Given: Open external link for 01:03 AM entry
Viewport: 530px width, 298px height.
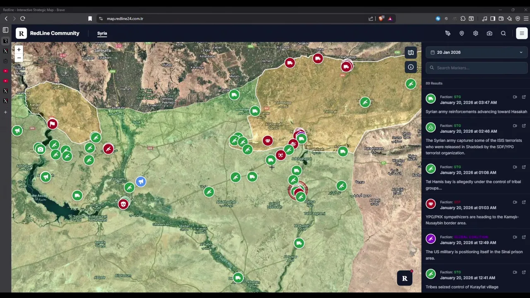Looking at the screenshot, I should [x=524, y=202].
